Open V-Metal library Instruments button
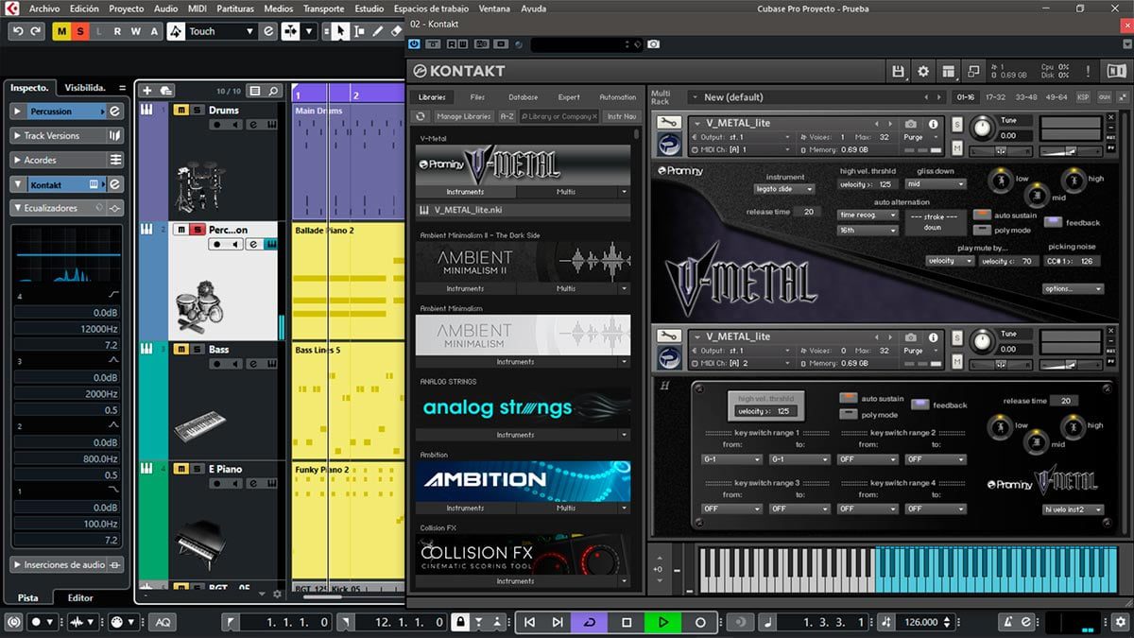Viewport: 1134px width, 638px height. coord(465,192)
